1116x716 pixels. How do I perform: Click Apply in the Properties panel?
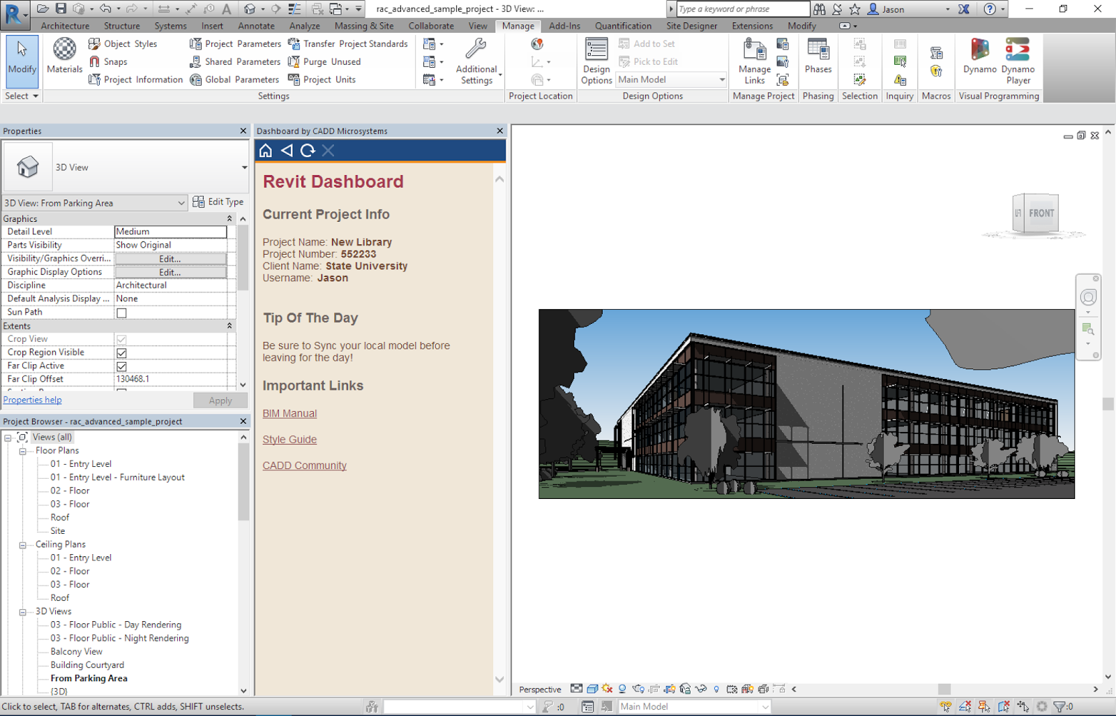pos(220,400)
